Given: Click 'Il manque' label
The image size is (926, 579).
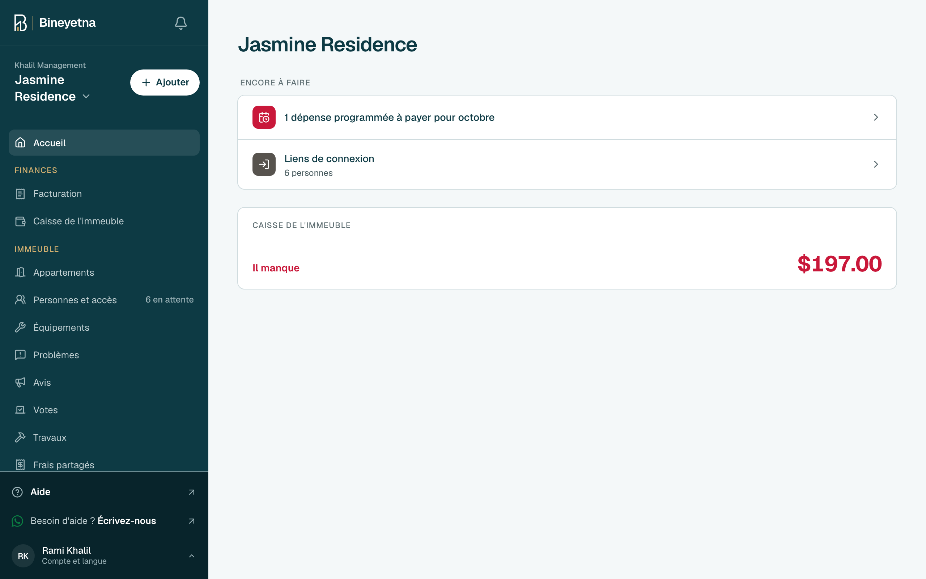Looking at the screenshot, I should point(276,268).
